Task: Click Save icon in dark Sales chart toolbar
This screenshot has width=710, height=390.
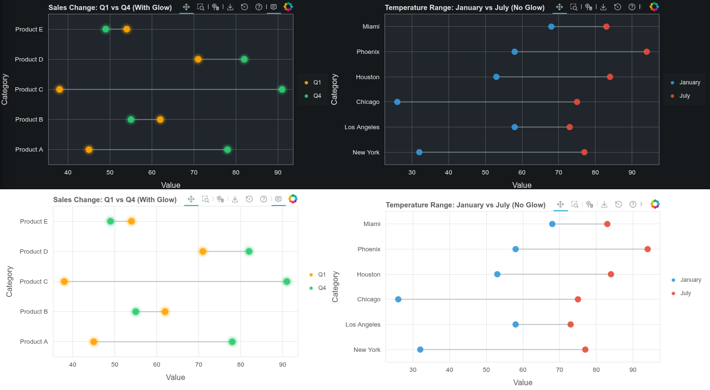Action: click(x=230, y=7)
